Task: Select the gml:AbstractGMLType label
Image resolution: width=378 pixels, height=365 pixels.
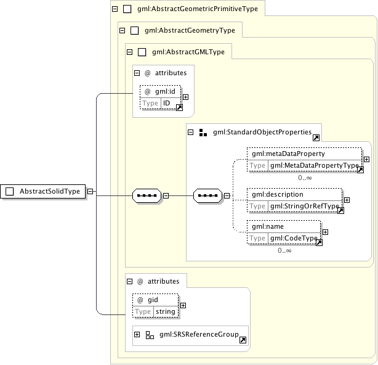Action: (188, 52)
